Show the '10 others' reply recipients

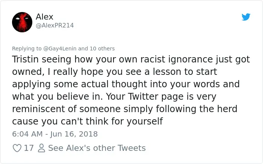click(102, 49)
